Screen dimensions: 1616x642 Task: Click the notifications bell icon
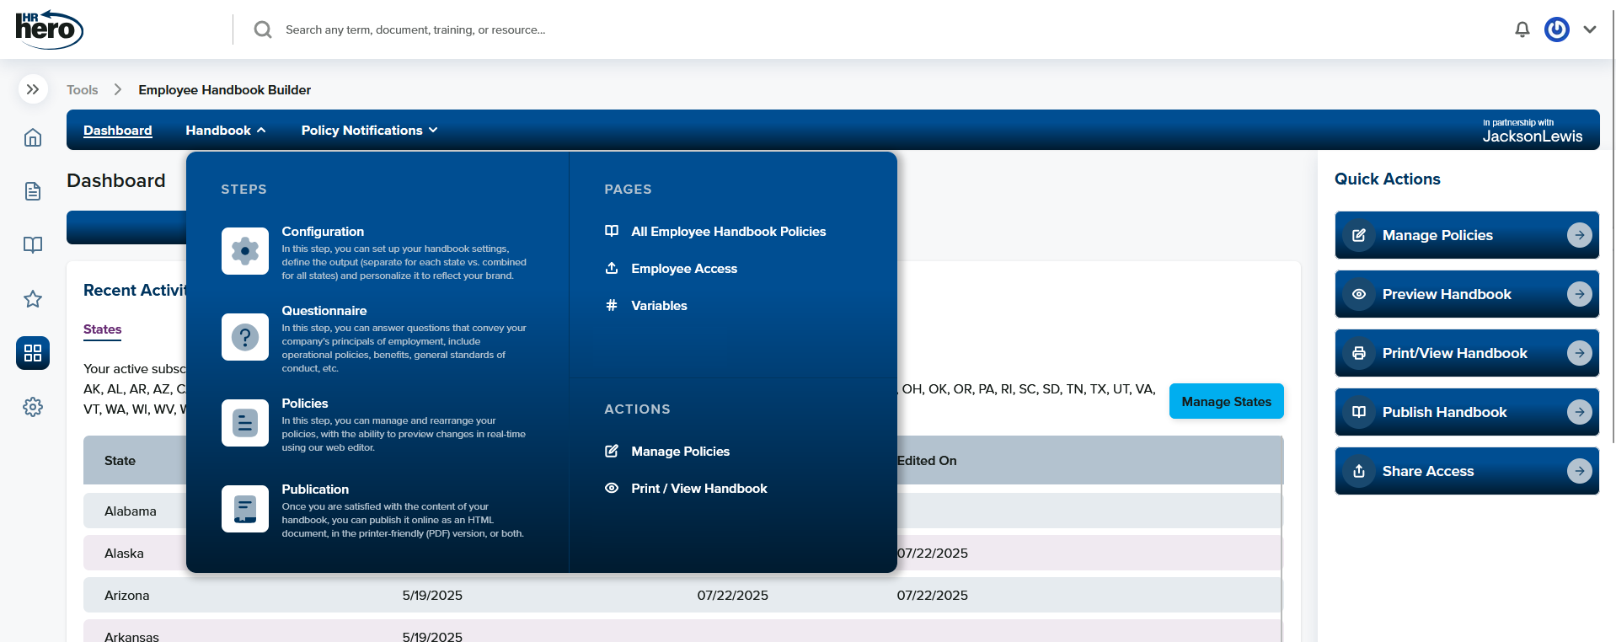pos(1522,30)
